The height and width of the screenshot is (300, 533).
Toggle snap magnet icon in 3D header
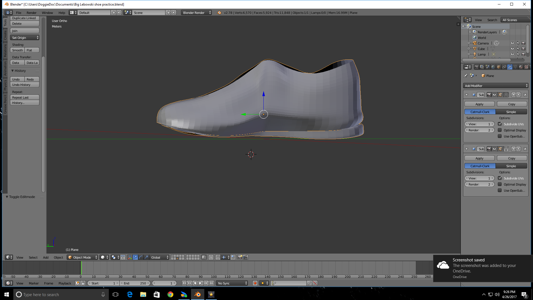[x=218, y=257]
